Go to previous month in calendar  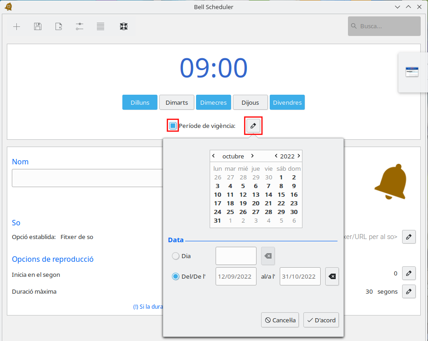point(214,156)
